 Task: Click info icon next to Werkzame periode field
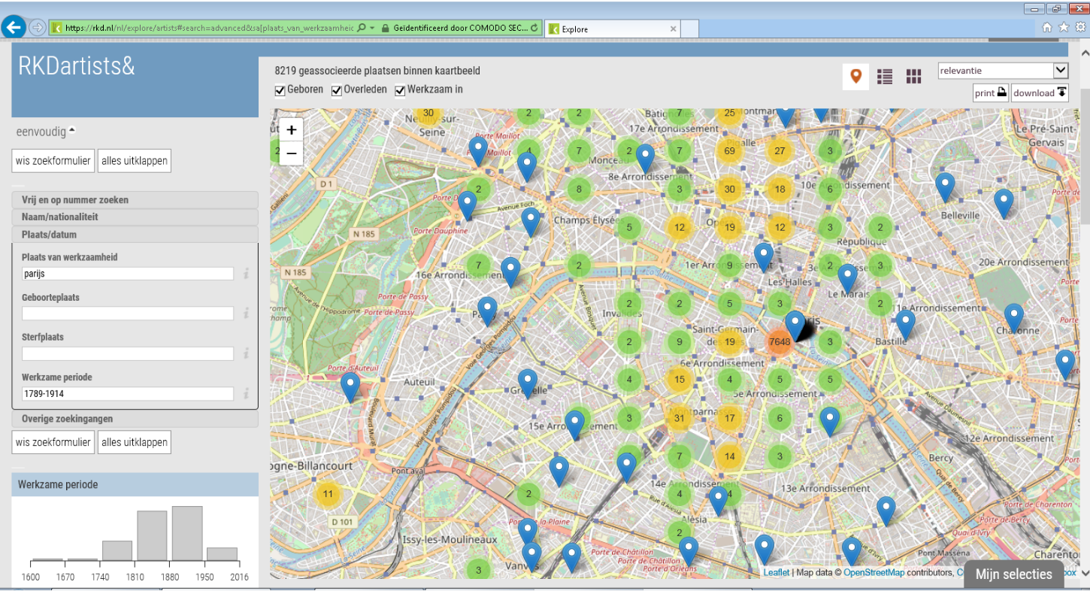tap(246, 393)
